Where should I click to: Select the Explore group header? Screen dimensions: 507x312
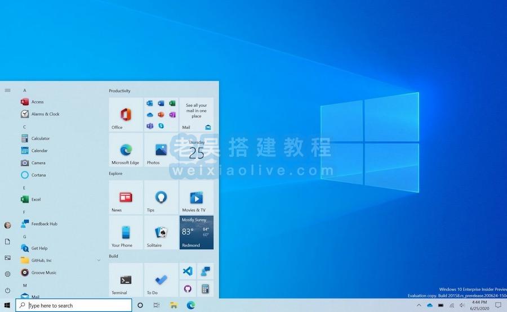[115, 174]
